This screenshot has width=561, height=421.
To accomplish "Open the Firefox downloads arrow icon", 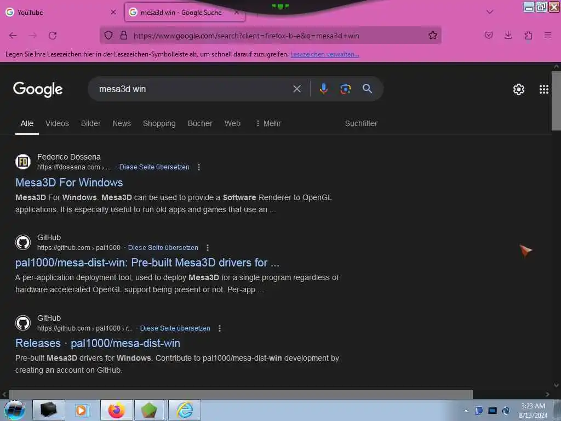I will (x=508, y=35).
